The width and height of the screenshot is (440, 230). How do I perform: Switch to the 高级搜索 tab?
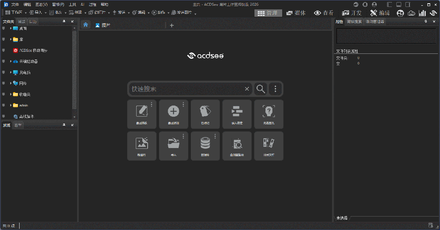pyautogui.click(x=354, y=22)
